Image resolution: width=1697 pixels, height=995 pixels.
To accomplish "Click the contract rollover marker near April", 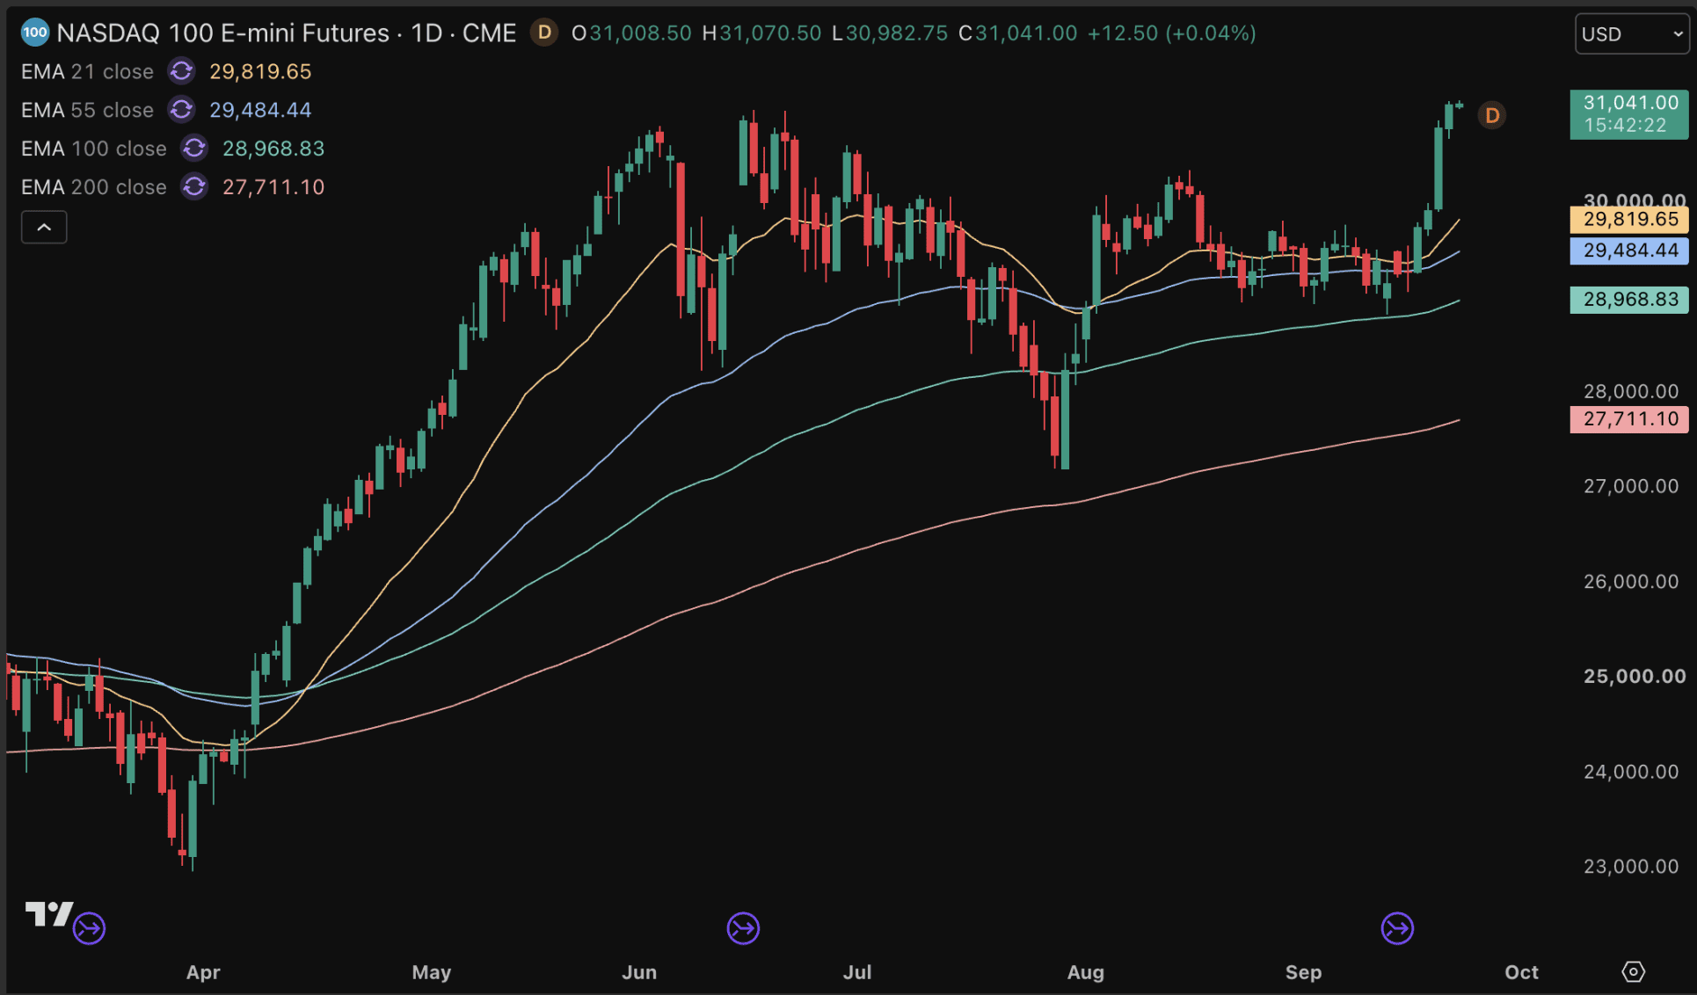I will (x=89, y=928).
